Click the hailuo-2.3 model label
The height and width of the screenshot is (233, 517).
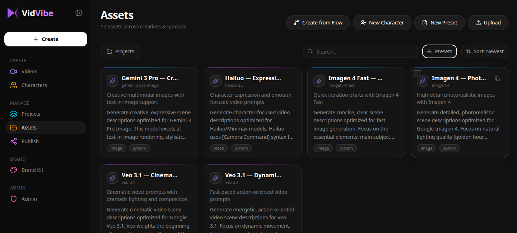pyautogui.click(x=234, y=85)
